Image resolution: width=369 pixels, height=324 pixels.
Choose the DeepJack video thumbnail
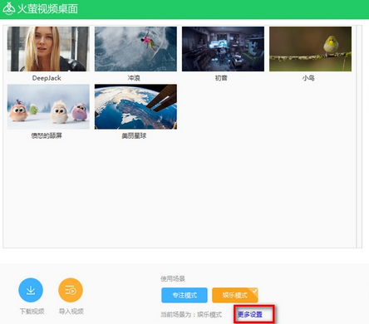[48, 49]
